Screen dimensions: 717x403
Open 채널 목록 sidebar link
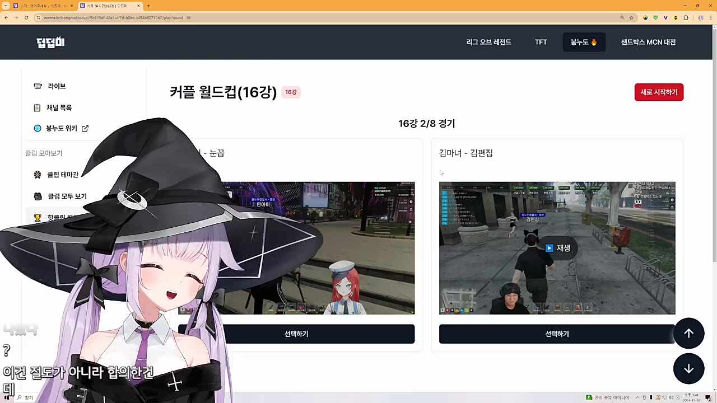click(x=59, y=107)
